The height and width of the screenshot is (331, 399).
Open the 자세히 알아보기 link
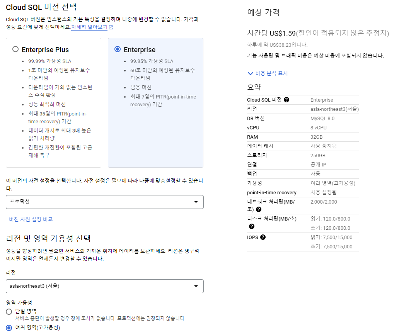(89, 27)
